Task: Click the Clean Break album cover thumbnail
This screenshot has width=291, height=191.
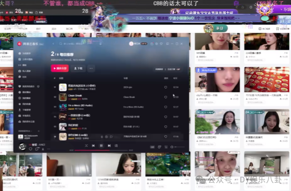Action: [63, 97]
